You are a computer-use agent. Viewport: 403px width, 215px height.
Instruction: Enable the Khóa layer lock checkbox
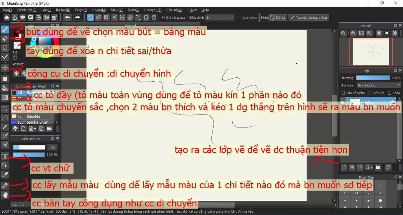pyautogui.click(x=390, y=93)
